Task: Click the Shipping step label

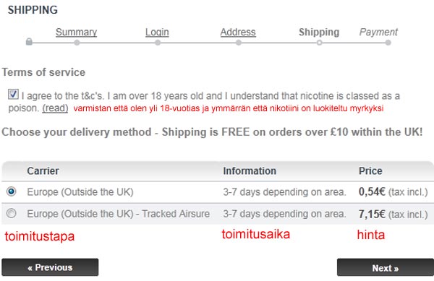Action: click(319, 32)
